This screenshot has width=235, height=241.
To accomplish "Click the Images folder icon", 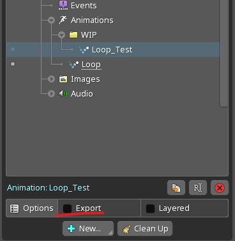I will [63, 79].
